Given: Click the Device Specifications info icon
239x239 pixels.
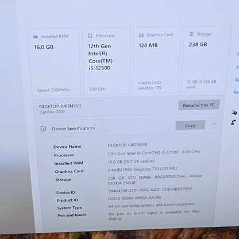Looking at the screenshot, I should [43, 129].
